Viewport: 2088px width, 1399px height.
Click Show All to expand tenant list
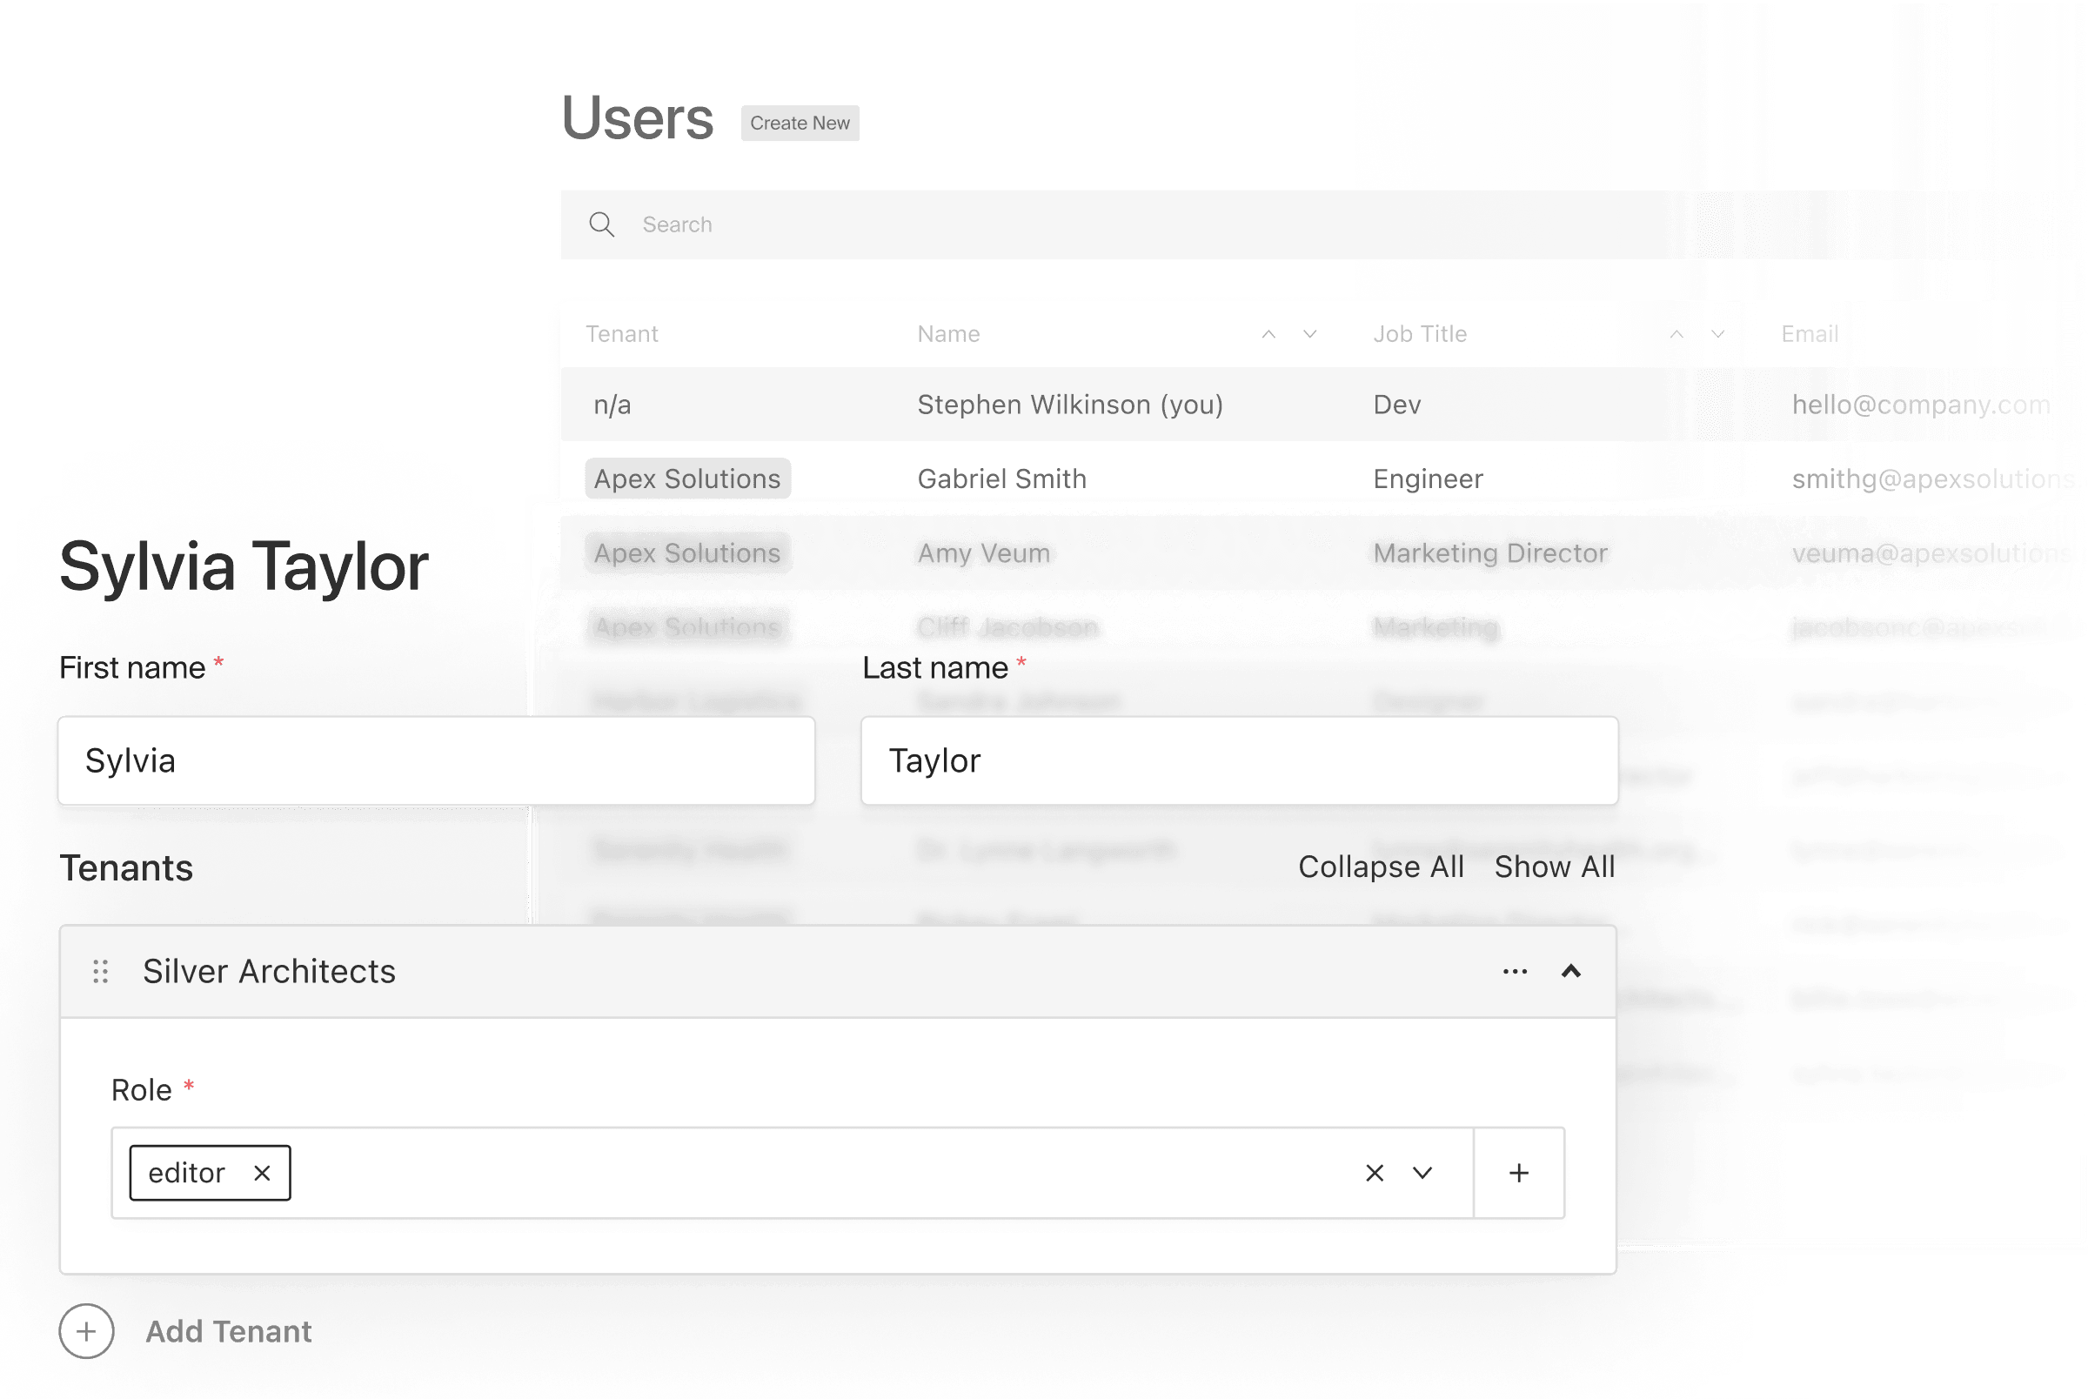pyautogui.click(x=1555, y=867)
